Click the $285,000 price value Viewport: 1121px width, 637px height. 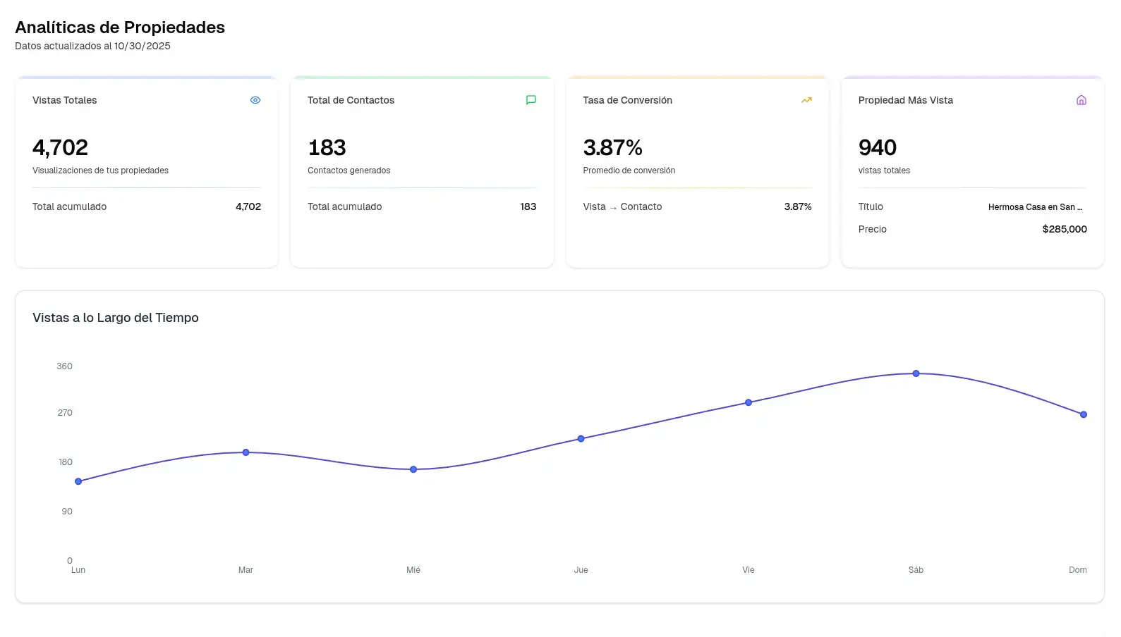[1064, 229]
